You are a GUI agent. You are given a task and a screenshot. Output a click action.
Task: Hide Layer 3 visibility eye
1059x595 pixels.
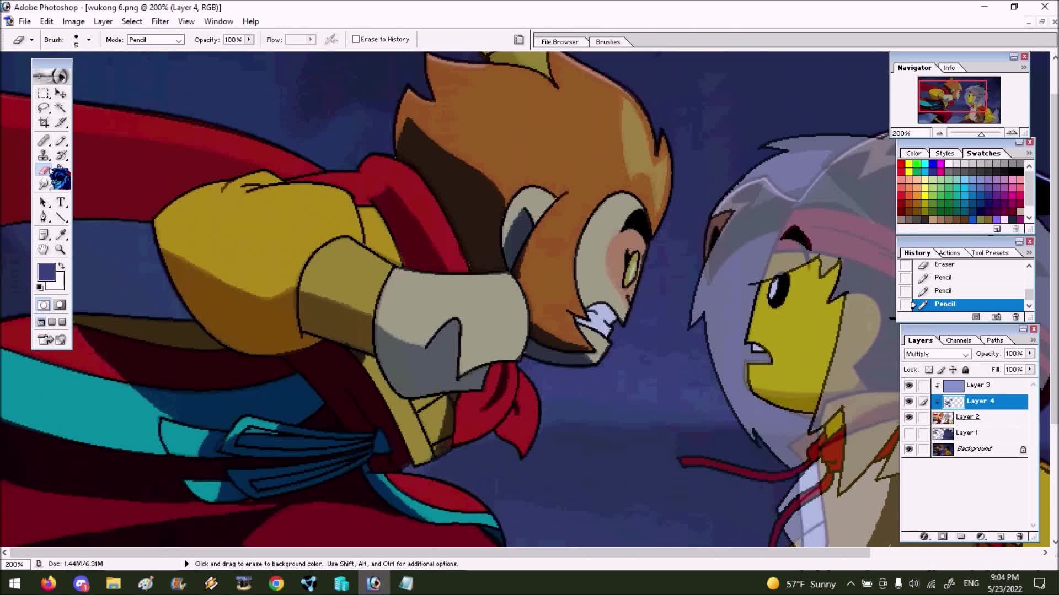point(908,385)
